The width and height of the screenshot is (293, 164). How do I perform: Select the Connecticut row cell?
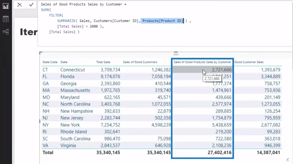[x=73, y=70]
